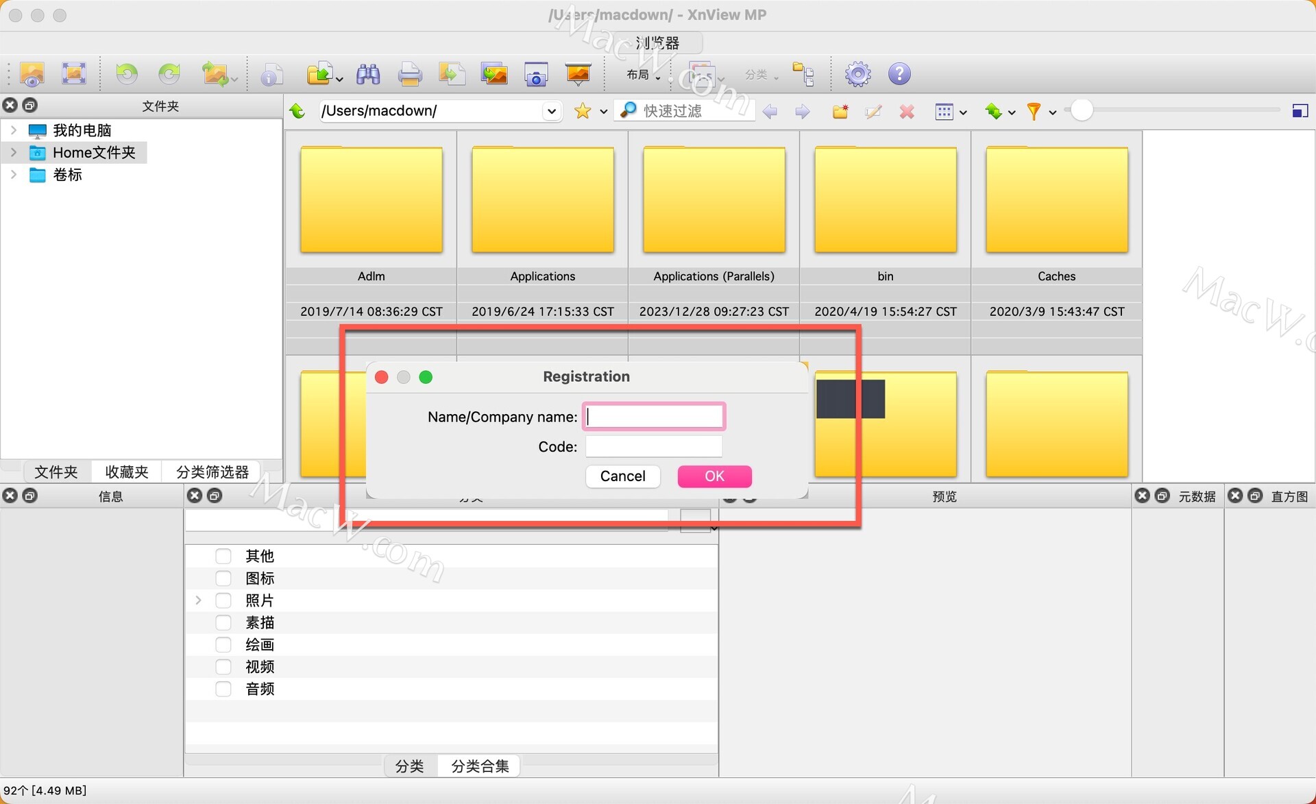The image size is (1316, 804).
Task: Check the 音频 category checkbox
Action: click(223, 688)
